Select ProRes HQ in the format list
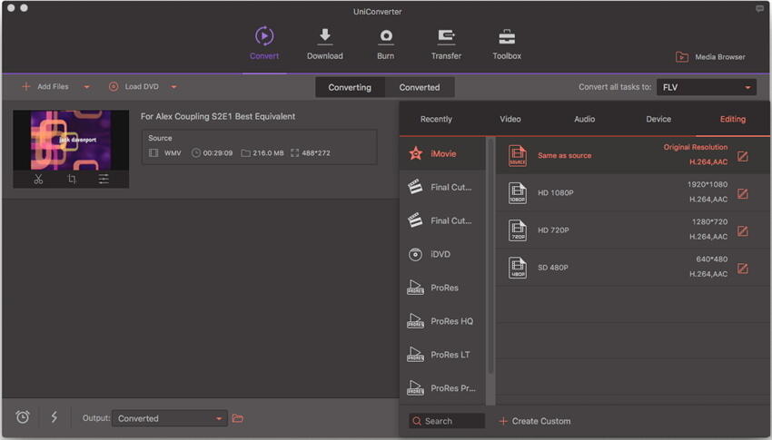The width and height of the screenshot is (772, 440). 442,321
